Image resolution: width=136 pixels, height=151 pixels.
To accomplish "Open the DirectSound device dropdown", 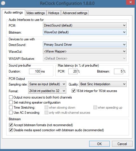I will [x=85, y=45].
